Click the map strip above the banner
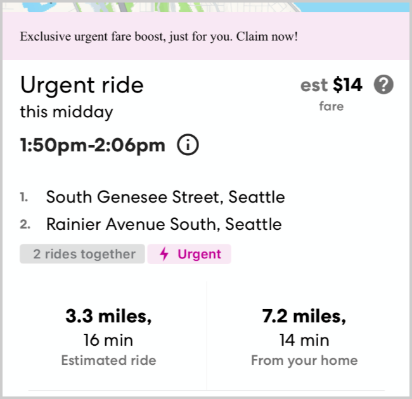Image resolution: width=412 pixels, height=399 pixels. point(206,6)
